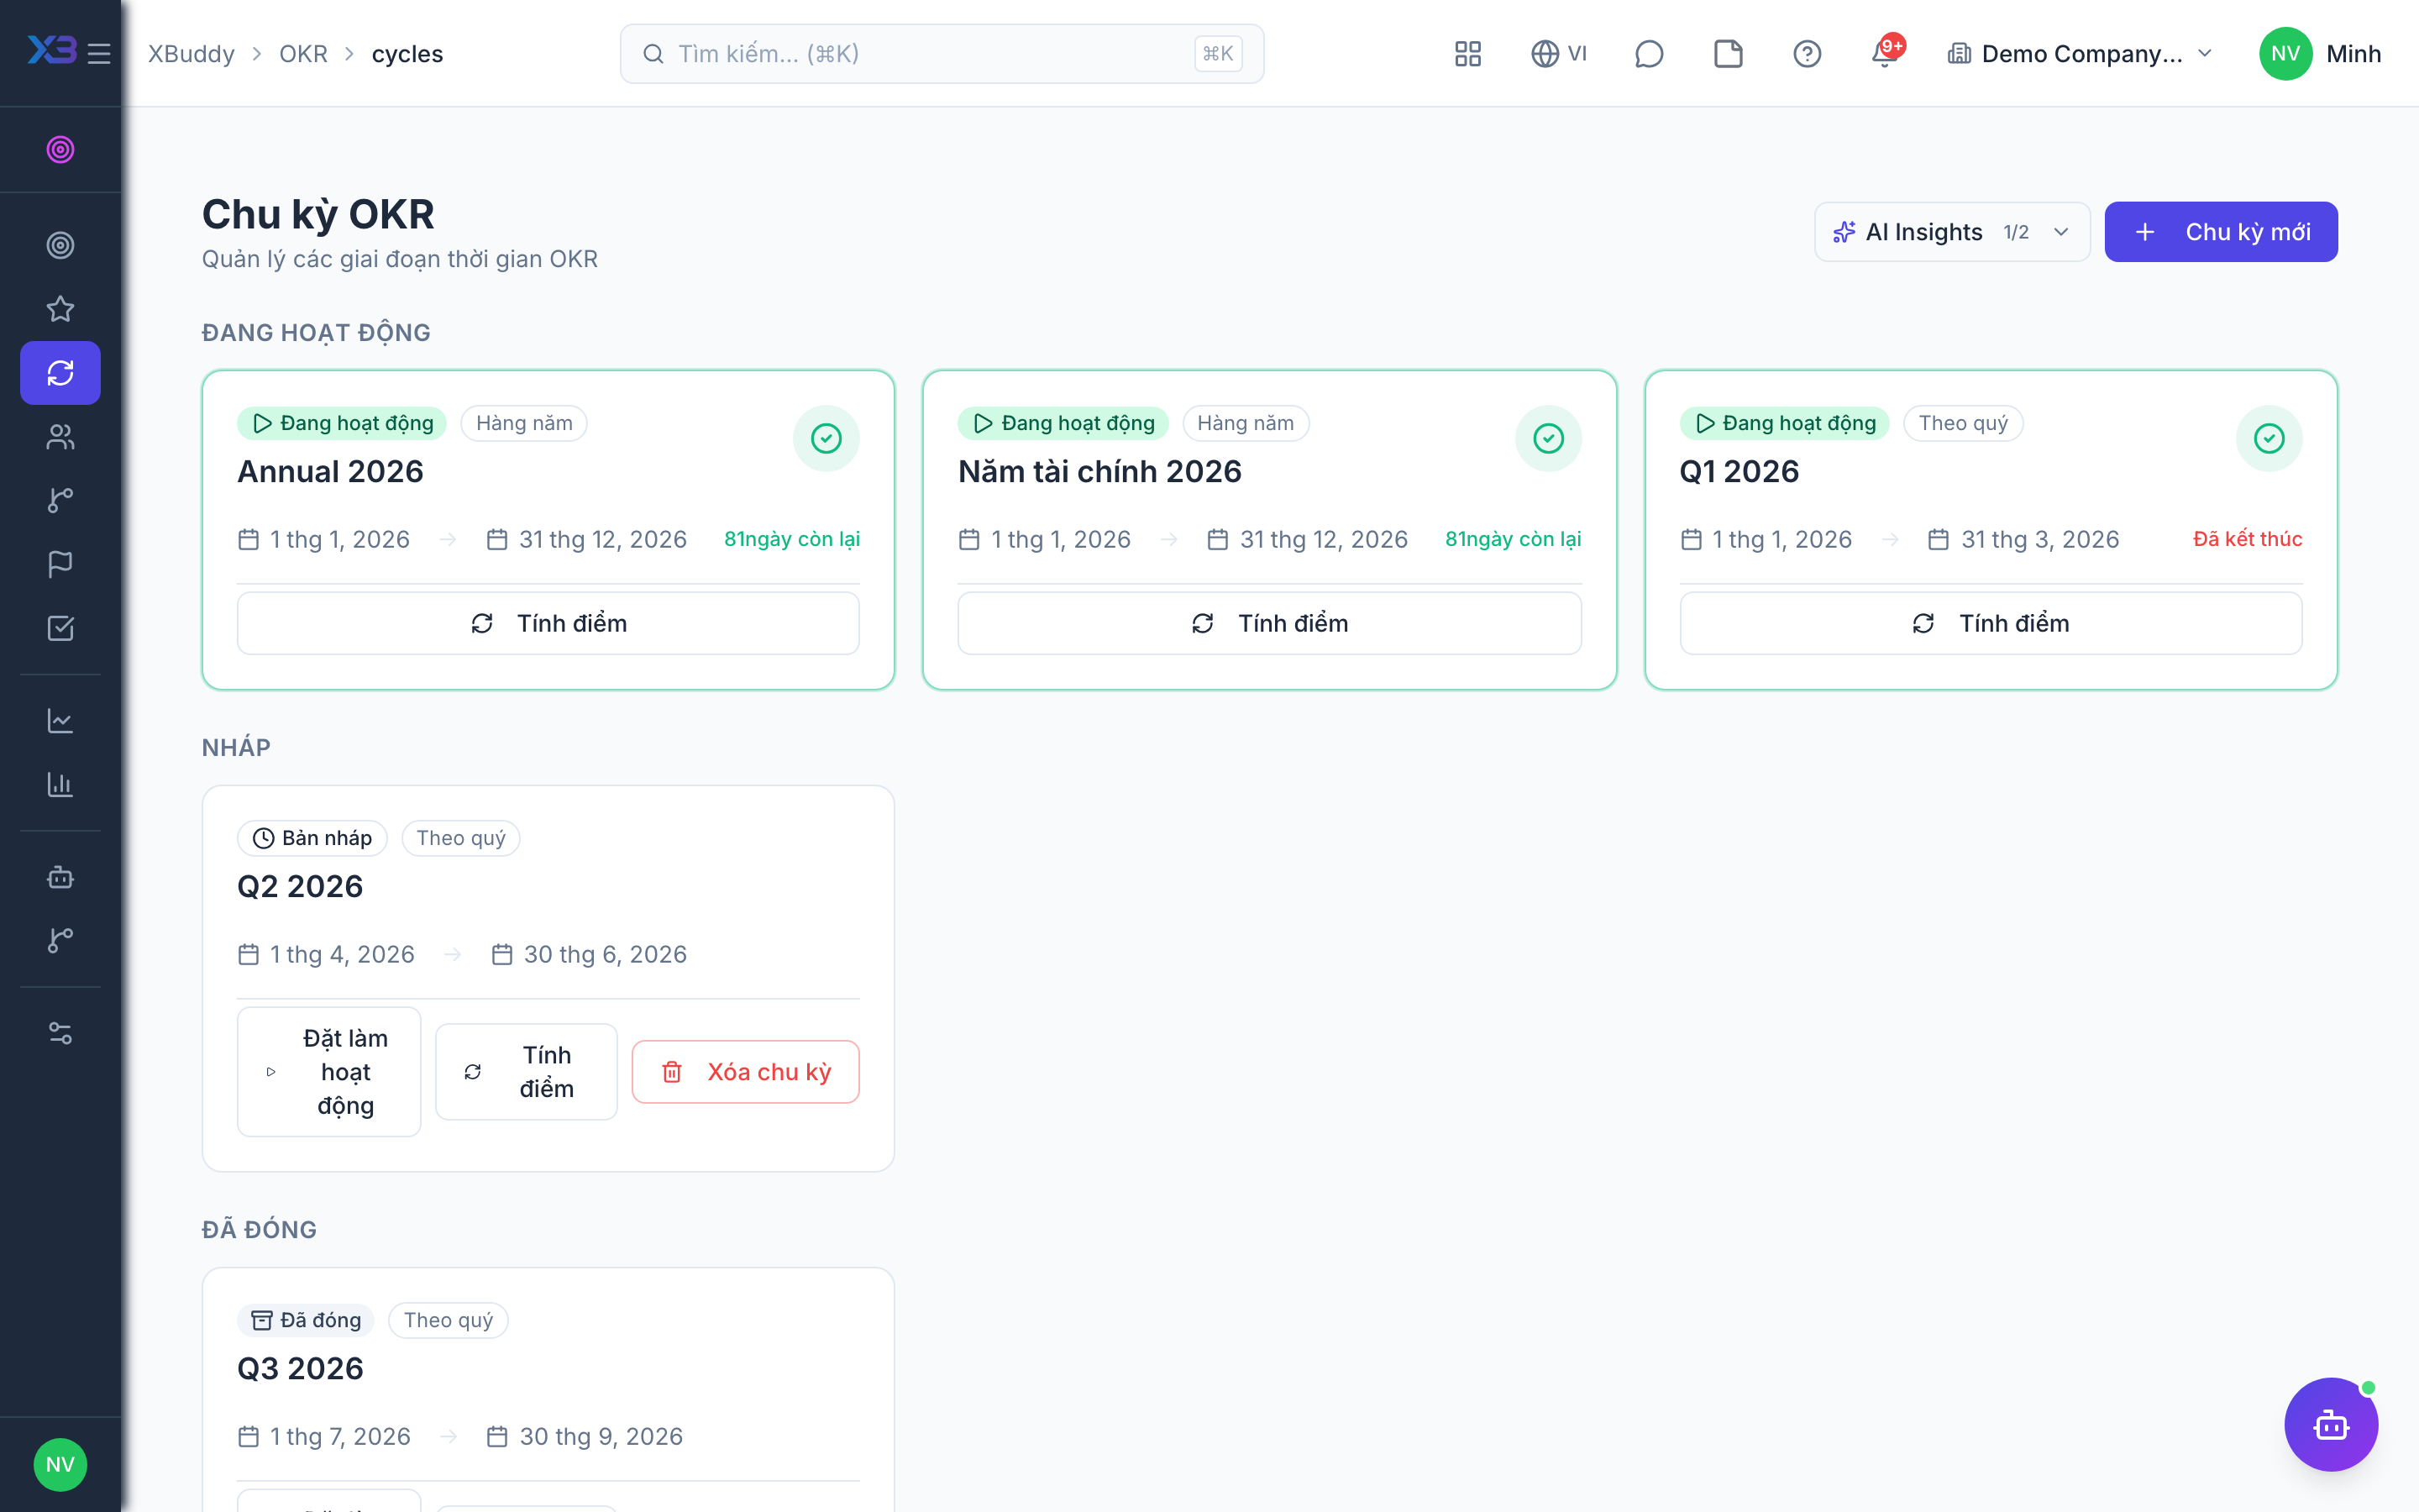Viewport: 2419px width, 1512px height.
Task: Open the bar chart sidebar icon
Action: [60, 785]
